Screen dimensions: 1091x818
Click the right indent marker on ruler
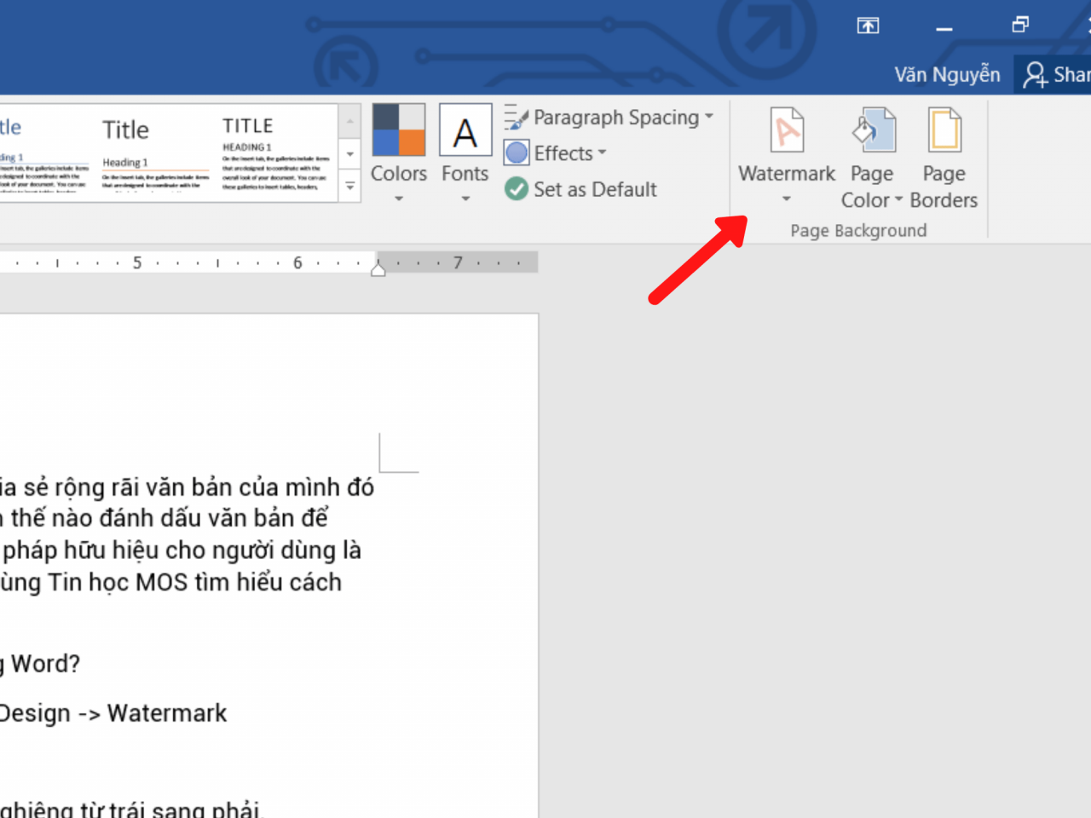point(378,269)
